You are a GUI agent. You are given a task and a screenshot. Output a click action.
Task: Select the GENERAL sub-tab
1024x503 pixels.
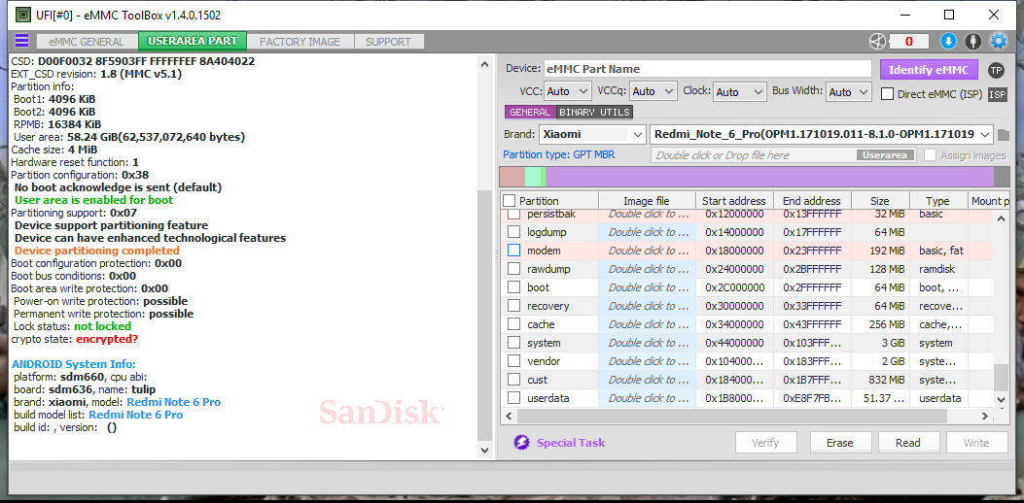click(x=530, y=113)
